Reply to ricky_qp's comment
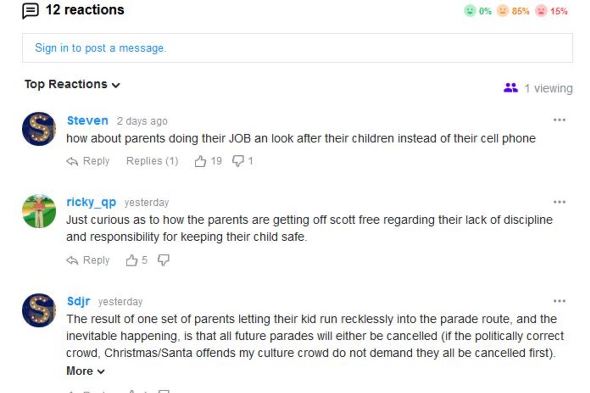 coord(88,261)
